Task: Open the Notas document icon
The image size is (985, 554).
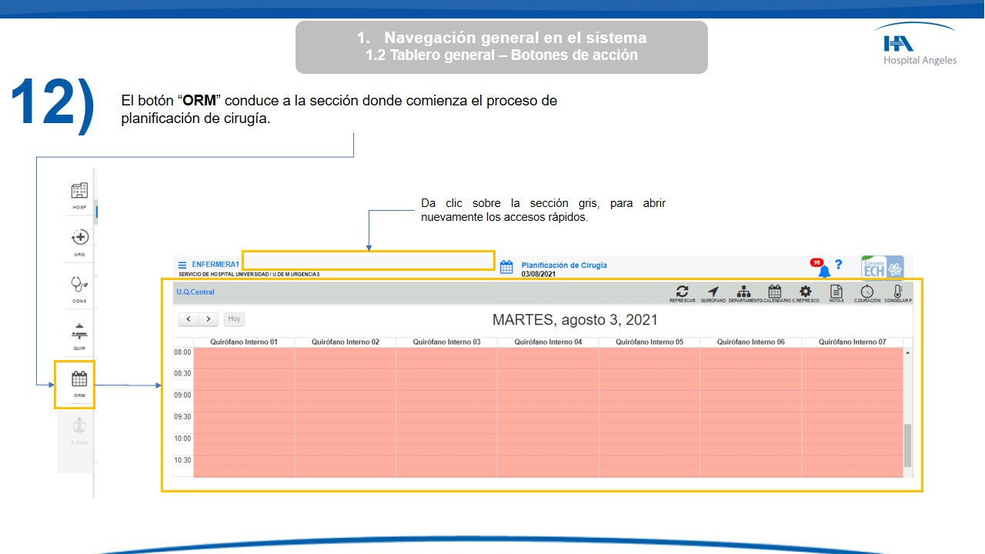Action: [x=836, y=292]
